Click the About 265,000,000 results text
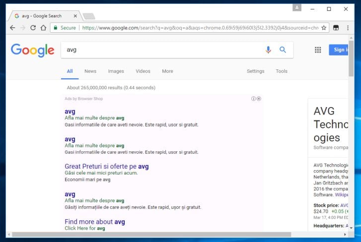Viewport: 361px width, 242px height. [111, 88]
